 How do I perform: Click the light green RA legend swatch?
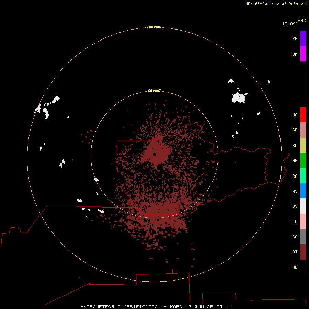tap(303, 176)
